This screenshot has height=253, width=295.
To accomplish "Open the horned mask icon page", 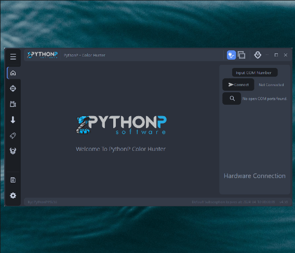I will 13,151.
